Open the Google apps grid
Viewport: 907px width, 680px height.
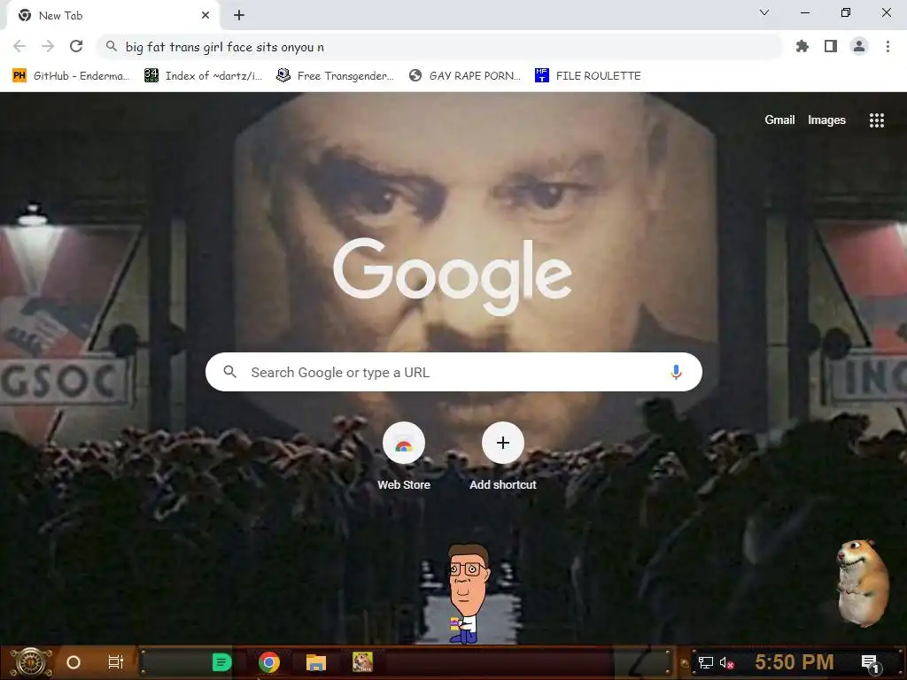(876, 120)
